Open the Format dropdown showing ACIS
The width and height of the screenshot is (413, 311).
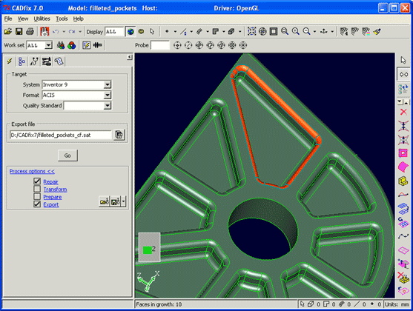coord(108,96)
